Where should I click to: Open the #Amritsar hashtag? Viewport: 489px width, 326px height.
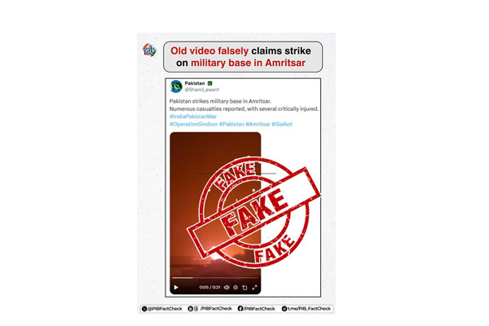coord(258,124)
